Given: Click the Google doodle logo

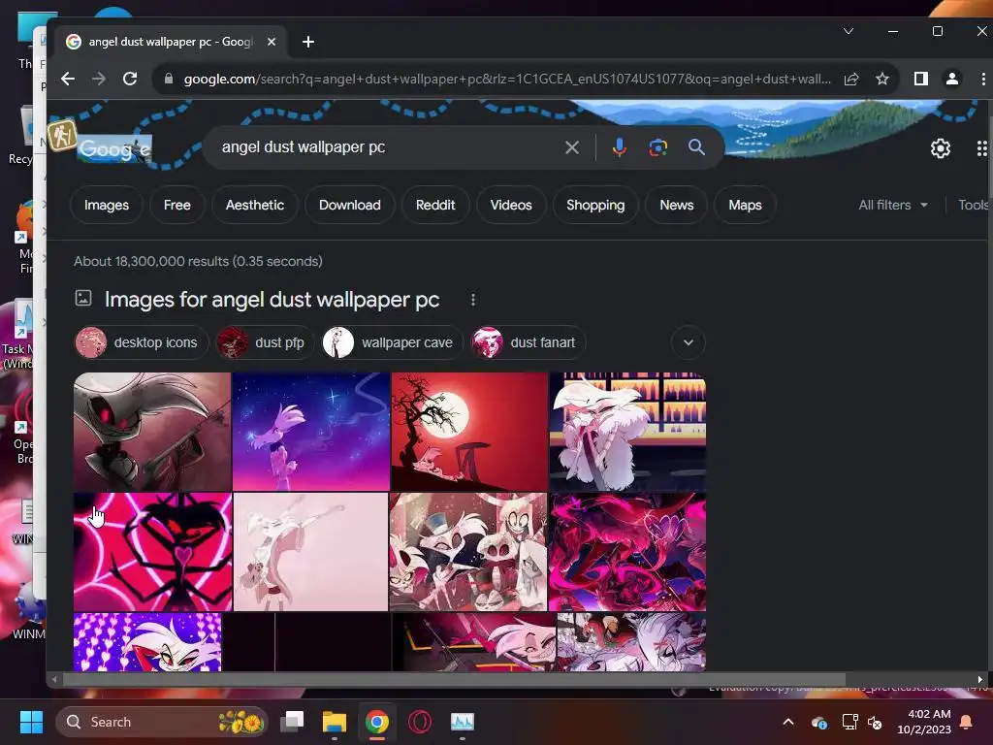Looking at the screenshot, I should coord(114,148).
